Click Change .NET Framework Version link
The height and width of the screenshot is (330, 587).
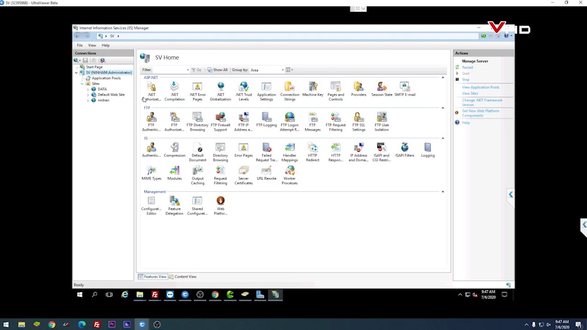click(482, 102)
